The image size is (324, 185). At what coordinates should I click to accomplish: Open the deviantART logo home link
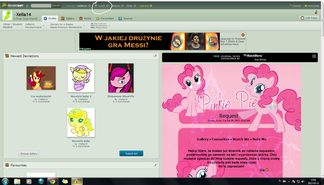(x=13, y=6)
